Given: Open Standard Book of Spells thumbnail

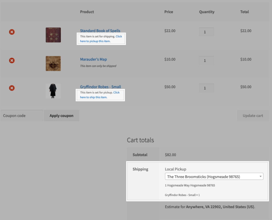Looking at the screenshot, I should [x=53, y=35].
